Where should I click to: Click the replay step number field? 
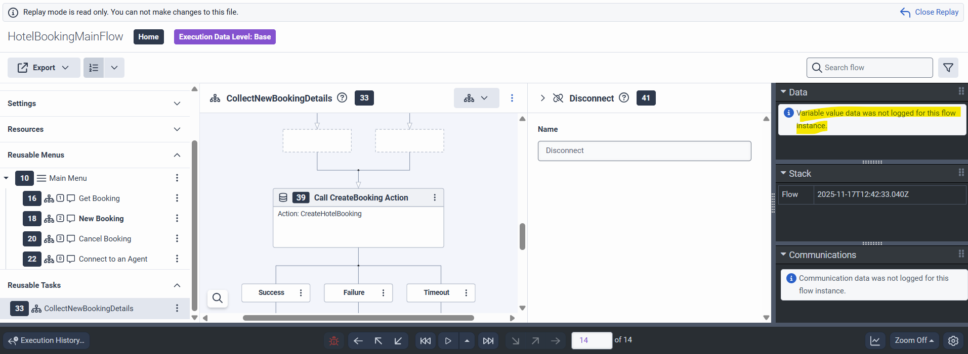[x=592, y=340]
